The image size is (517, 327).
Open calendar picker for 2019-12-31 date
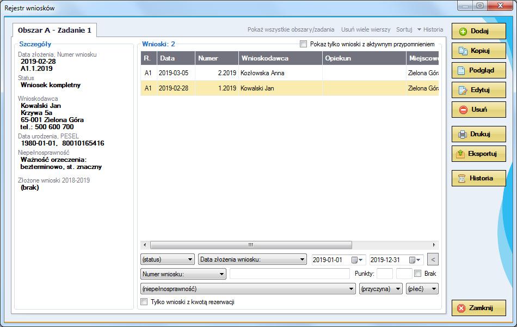[415, 260]
